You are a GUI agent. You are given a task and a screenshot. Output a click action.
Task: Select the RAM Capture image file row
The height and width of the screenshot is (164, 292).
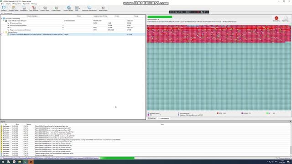(73, 35)
